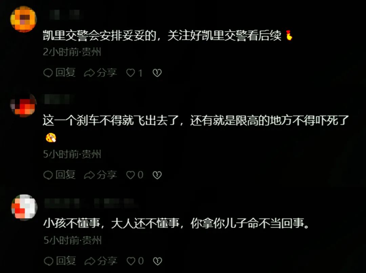Screen dimensions: 366x273
Task: Like the 小孩不懂事 comment with heart
Action: [x=131, y=261]
